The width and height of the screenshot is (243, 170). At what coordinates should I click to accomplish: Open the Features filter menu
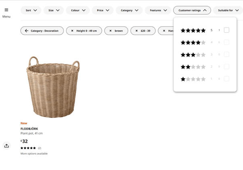(x=158, y=10)
